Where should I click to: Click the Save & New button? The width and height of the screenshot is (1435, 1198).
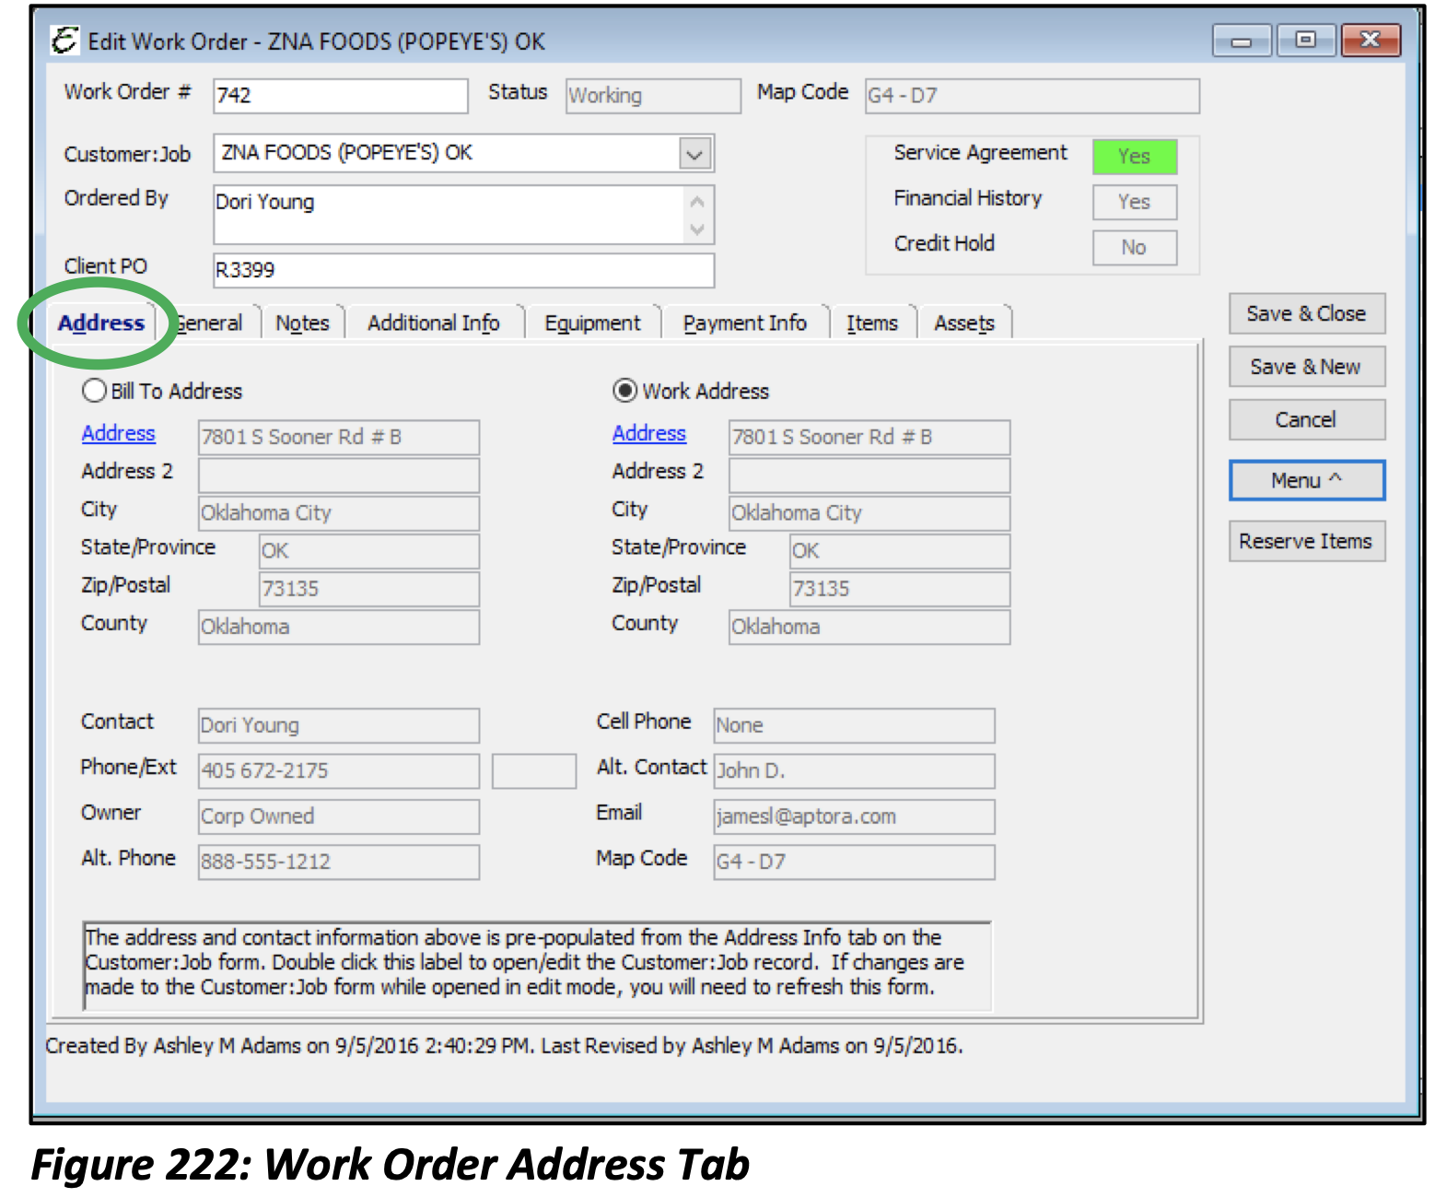(x=1306, y=366)
